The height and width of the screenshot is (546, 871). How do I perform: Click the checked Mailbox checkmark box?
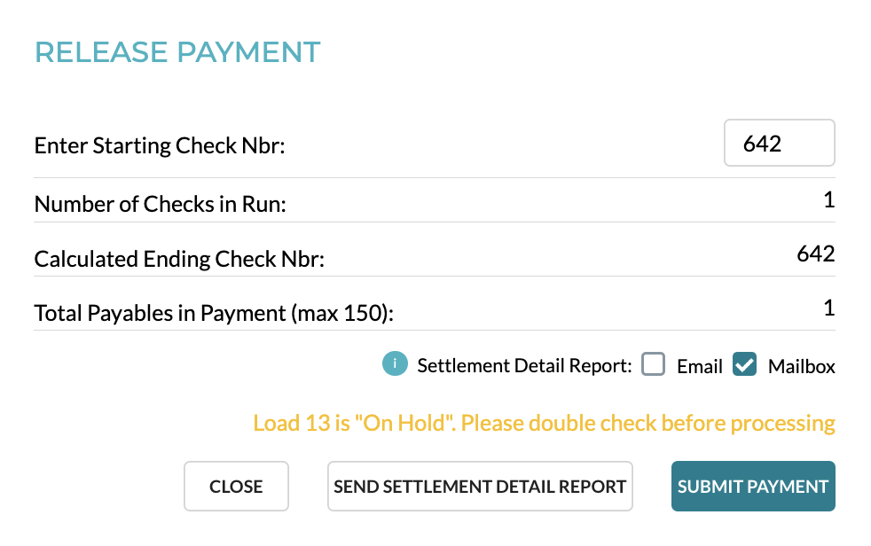coord(744,363)
